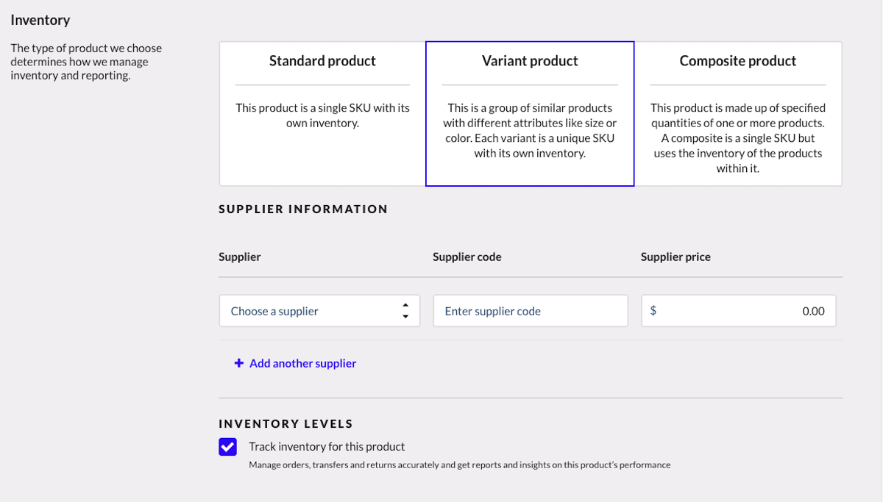Click the Supplier Information heading
883x502 pixels.
point(303,209)
